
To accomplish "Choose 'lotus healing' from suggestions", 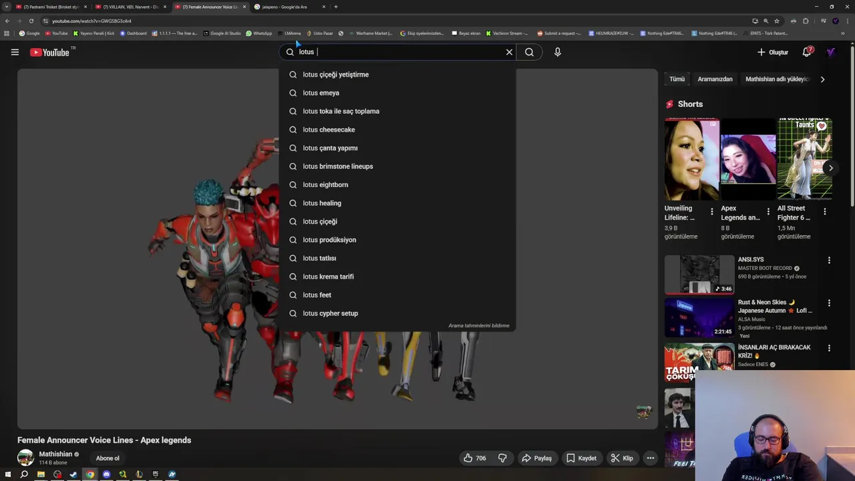I will (397, 203).
